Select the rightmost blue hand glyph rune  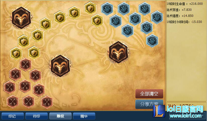point(157,17)
